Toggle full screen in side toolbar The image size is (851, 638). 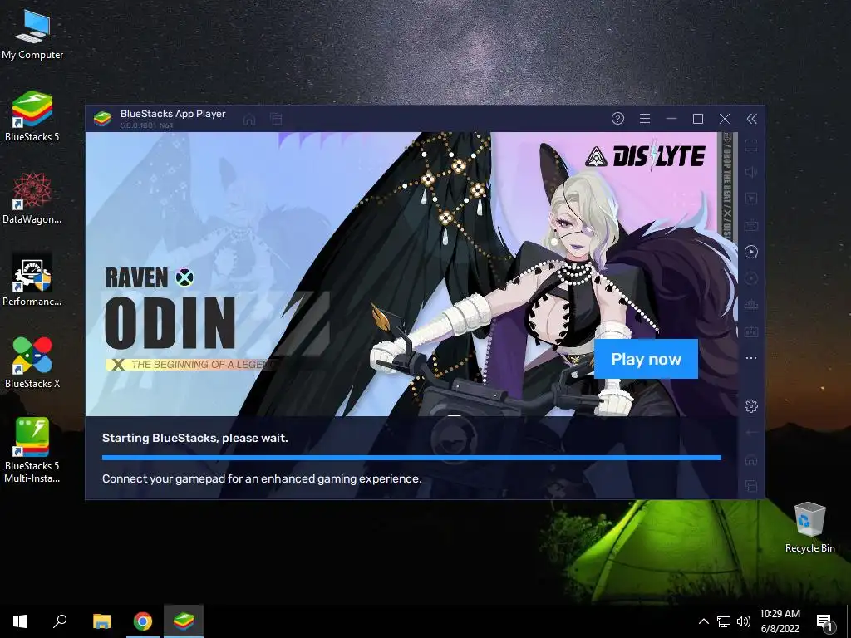[751, 145]
